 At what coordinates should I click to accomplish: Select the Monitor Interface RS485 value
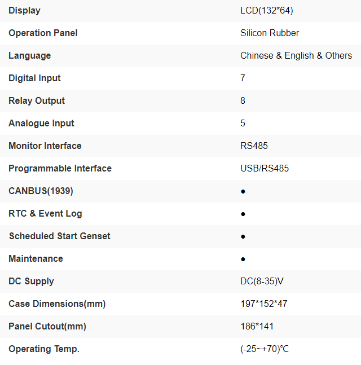coord(254,146)
